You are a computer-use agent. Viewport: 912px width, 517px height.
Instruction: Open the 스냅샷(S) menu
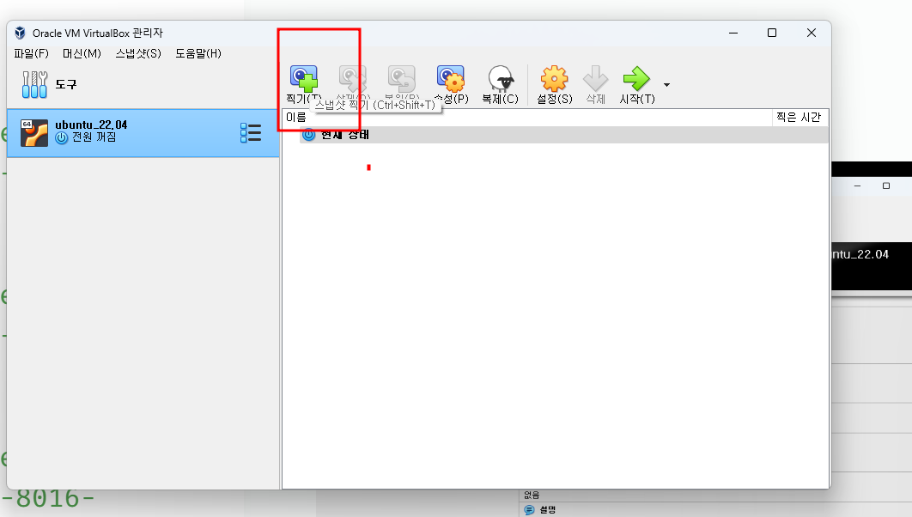[x=138, y=53]
